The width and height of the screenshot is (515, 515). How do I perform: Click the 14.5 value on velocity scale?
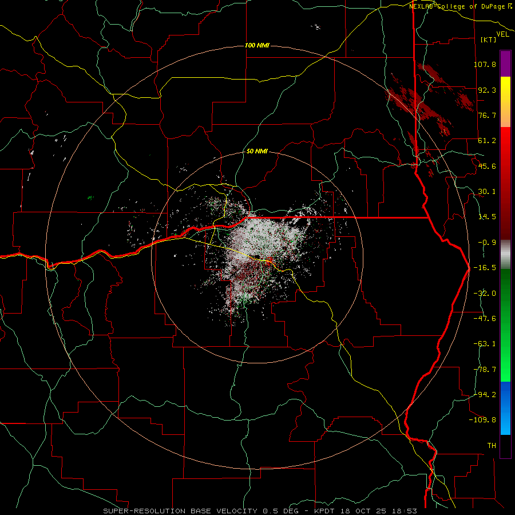click(x=487, y=217)
